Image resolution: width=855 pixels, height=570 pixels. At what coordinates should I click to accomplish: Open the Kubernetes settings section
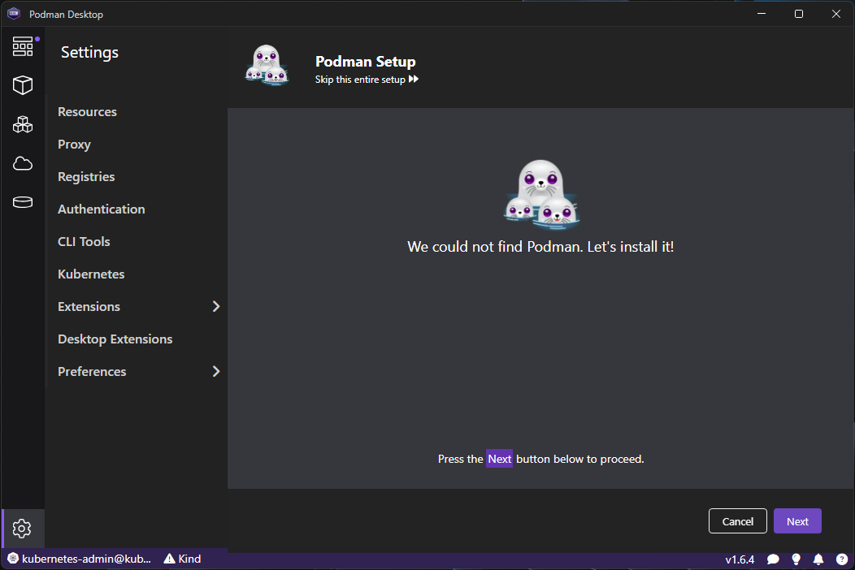pyautogui.click(x=91, y=274)
